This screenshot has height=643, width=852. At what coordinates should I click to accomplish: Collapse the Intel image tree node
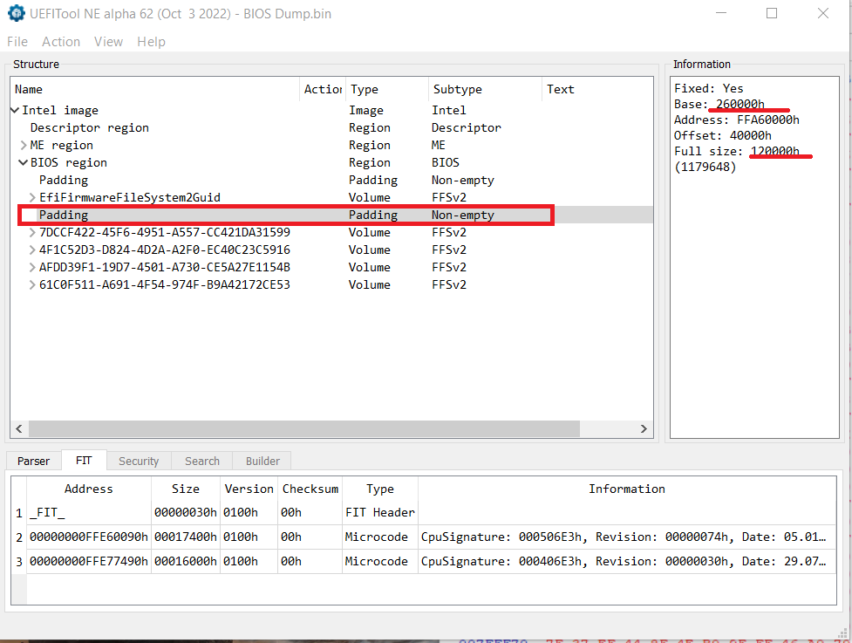click(15, 111)
